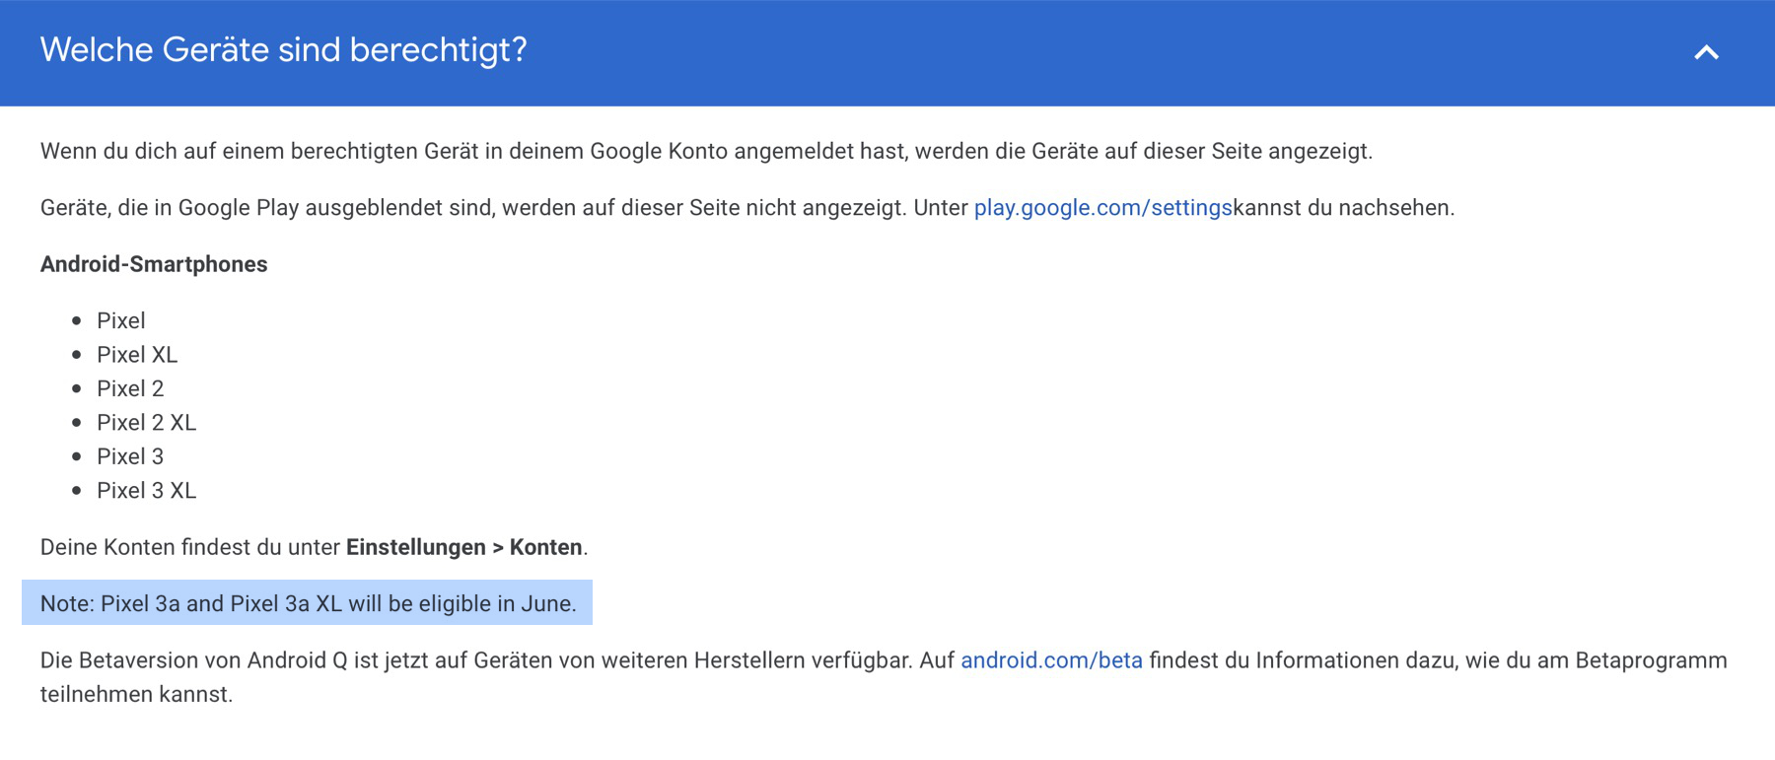The image size is (1775, 760).
Task: Select the "Pixel 3 XL" list entry
Action: (146, 491)
